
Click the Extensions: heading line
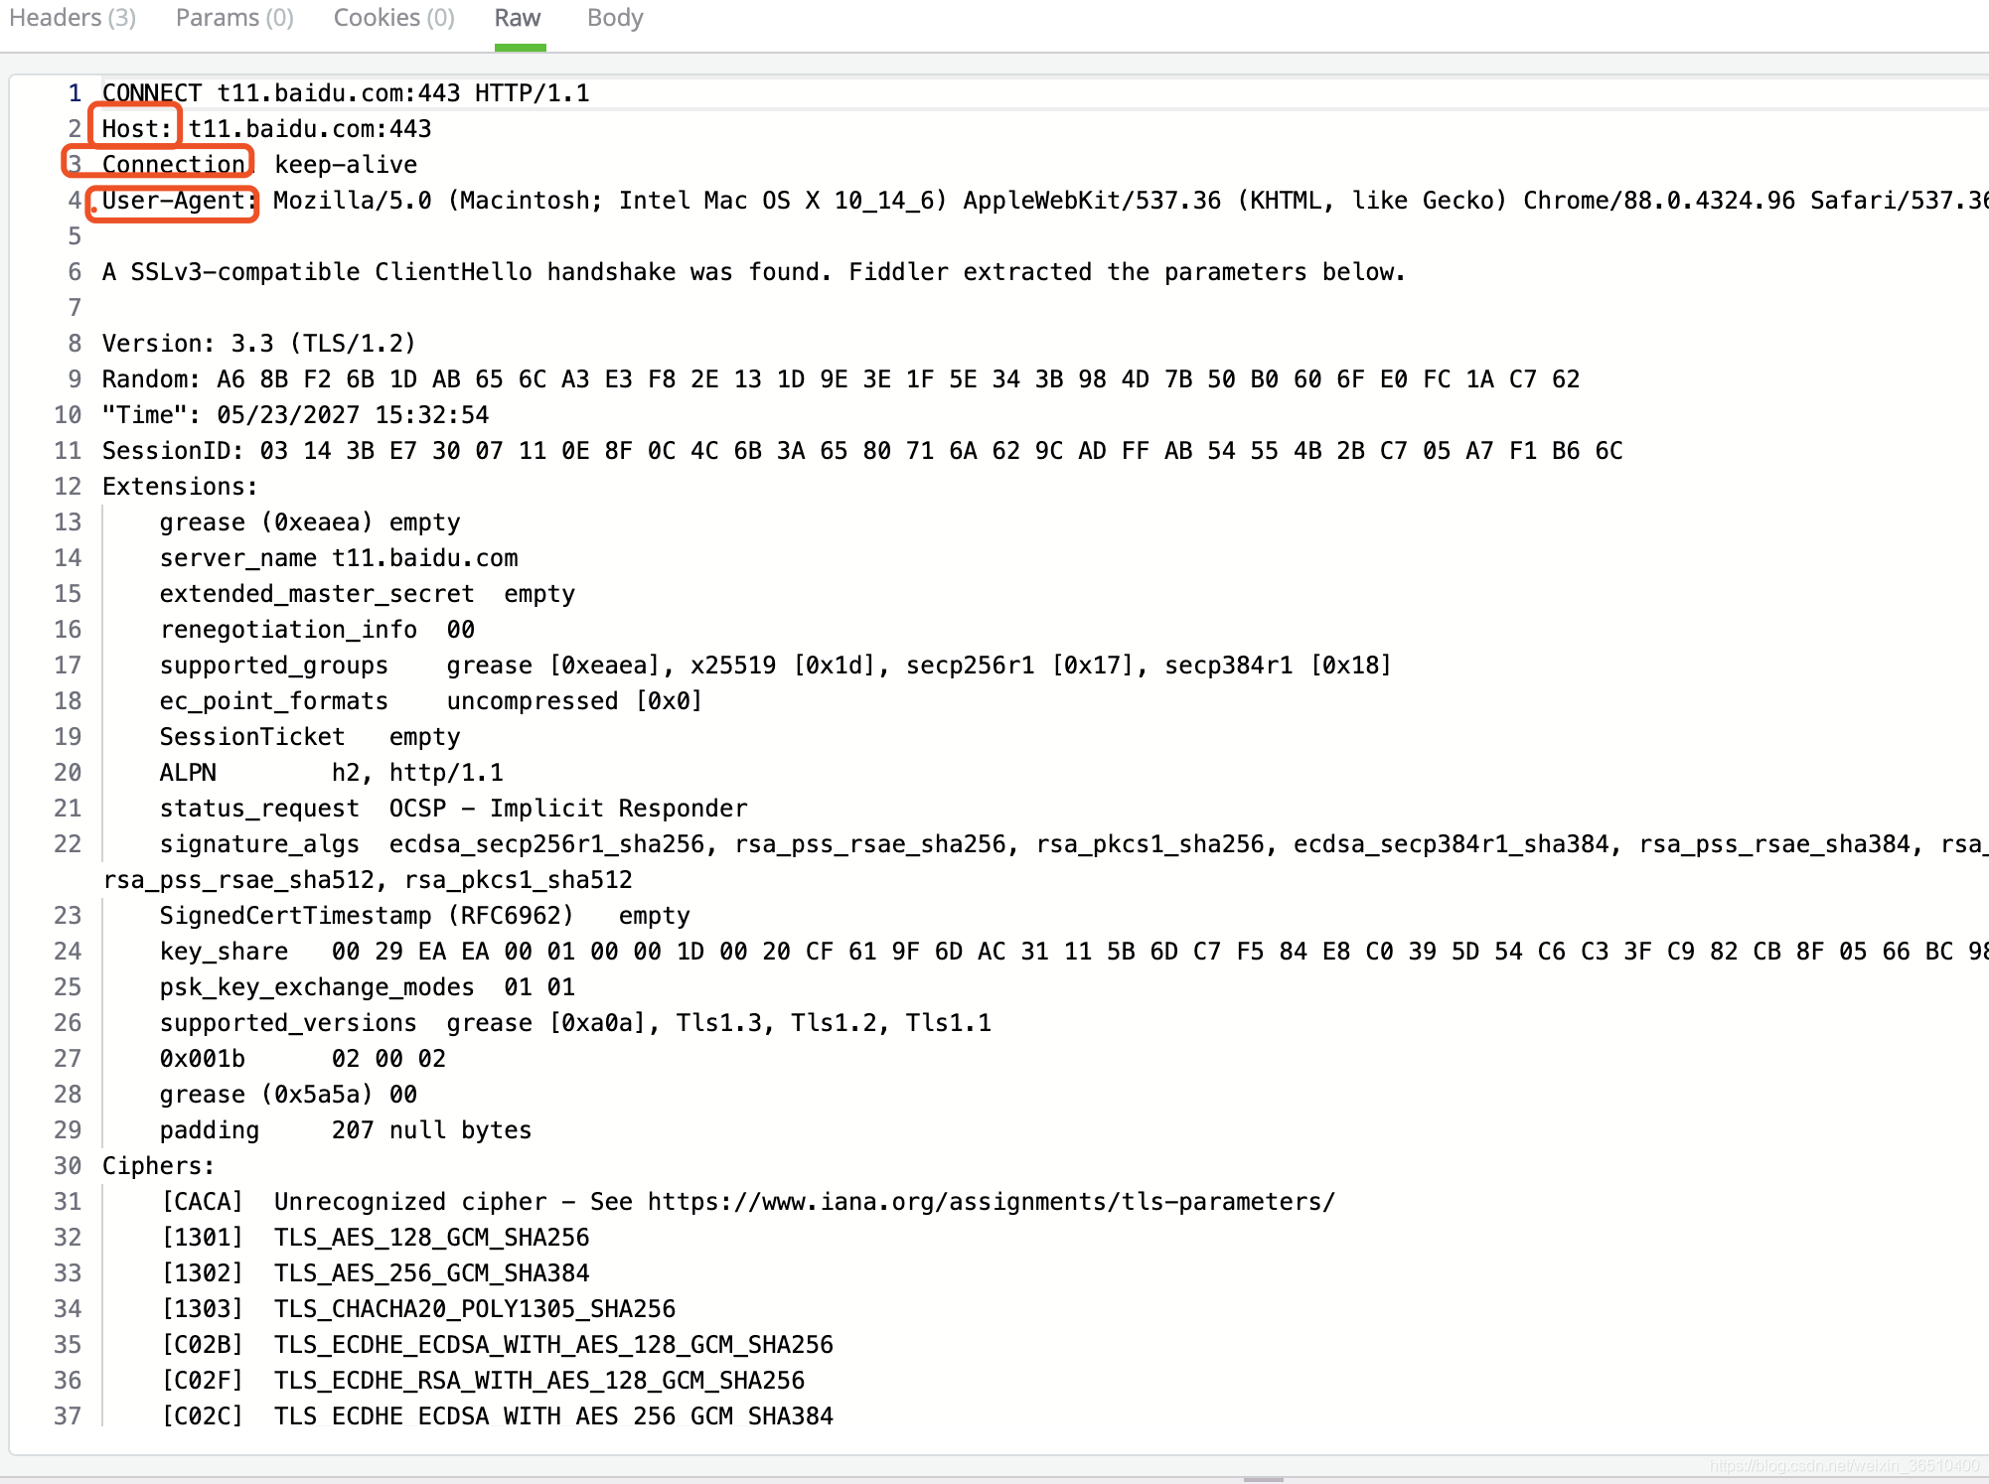pos(180,487)
